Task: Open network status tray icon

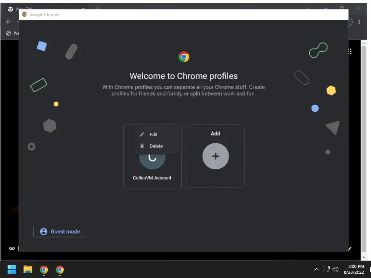Action: pos(327,269)
